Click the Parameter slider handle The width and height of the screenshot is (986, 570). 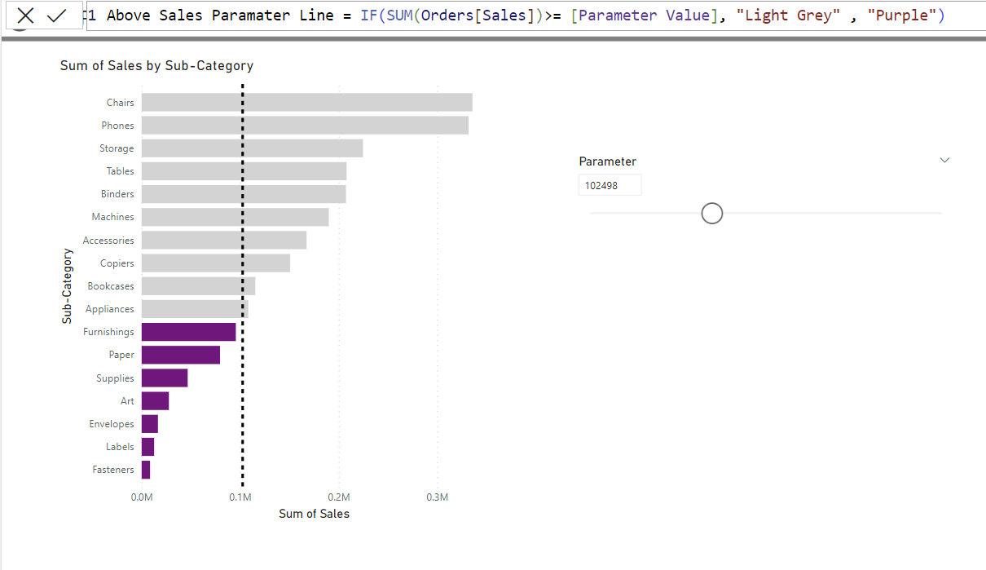click(x=712, y=214)
